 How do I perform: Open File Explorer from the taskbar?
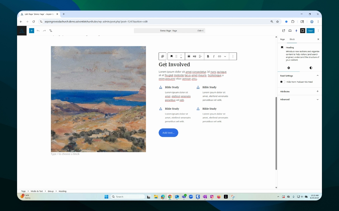(x=156, y=197)
